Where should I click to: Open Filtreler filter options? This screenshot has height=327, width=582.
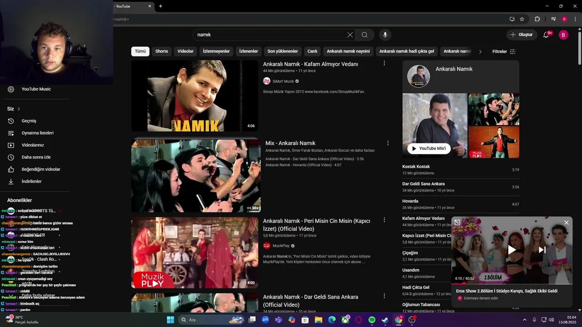tap(504, 52)
